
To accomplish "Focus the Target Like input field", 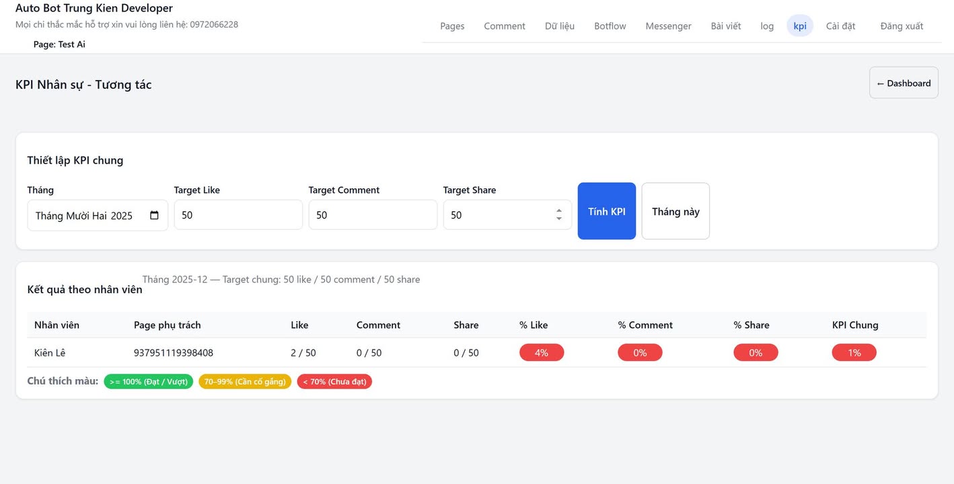I will [x=238, y=215].
